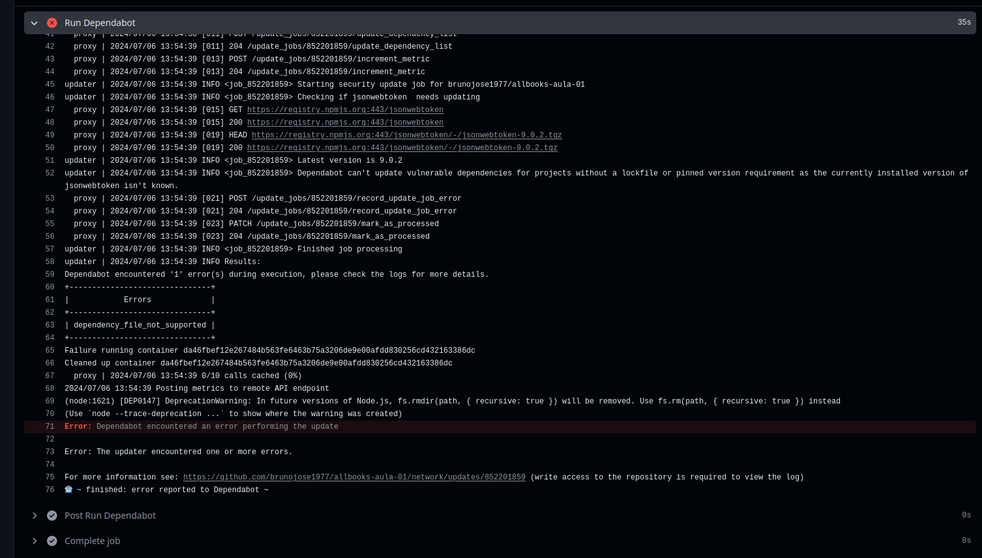Click the 'Errors' table header text
The width and height of the screenshot is (982, 558).
tap(138, 300)
